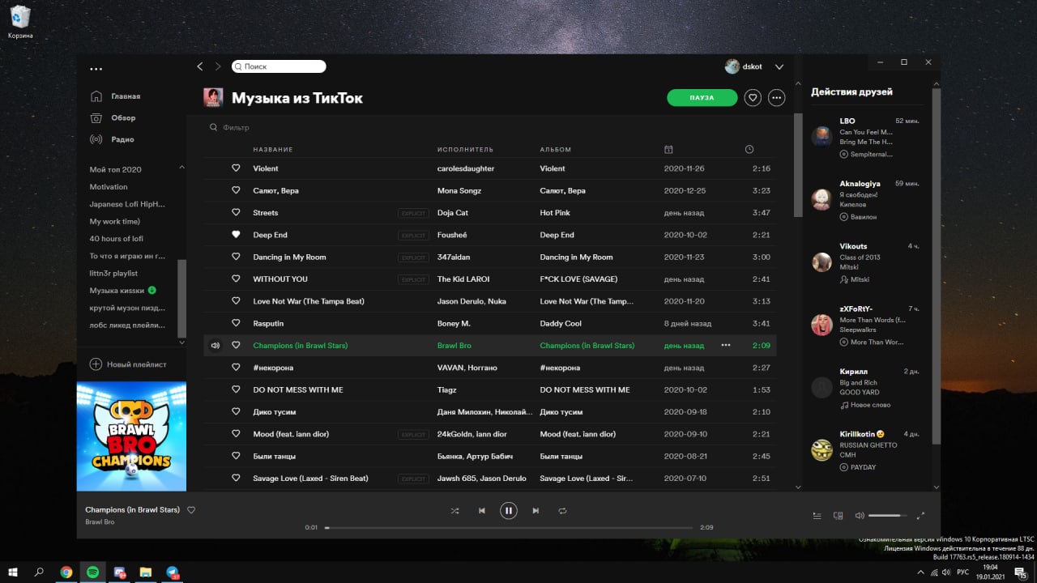Sort by date added calendar icon

(668, 150)
